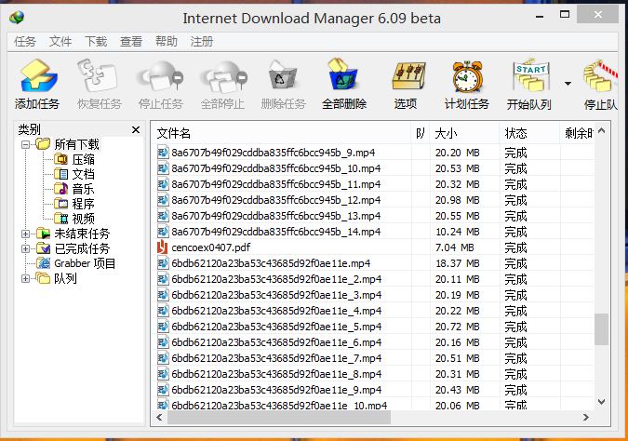This screenshot has height=441, width=628.
Task: Select file 6bdb62120a23ba53c43685d92f0ae11e_7.mp4
Action: tap(276, 358)
